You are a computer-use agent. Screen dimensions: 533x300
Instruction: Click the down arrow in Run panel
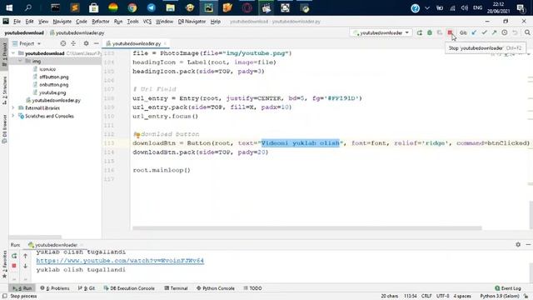[x=25, y=266]
